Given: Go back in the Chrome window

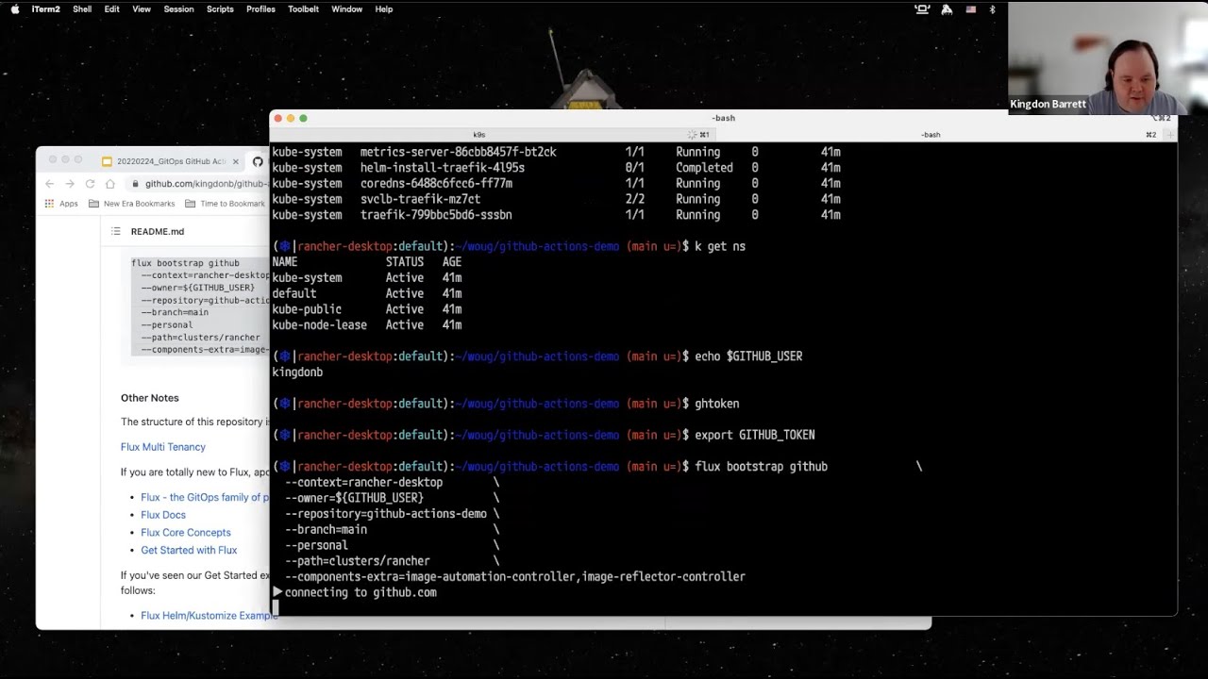Looking at the screenshot, I should click(x=49, y=184).
